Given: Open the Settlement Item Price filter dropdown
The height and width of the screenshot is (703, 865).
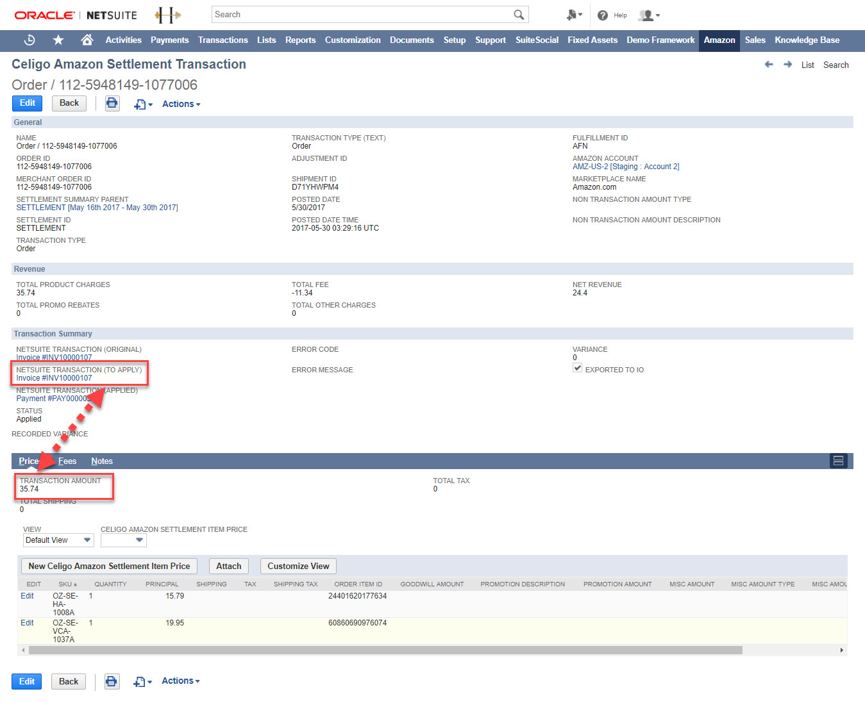Looking at the screenshot, I should (x=123, y=540).
